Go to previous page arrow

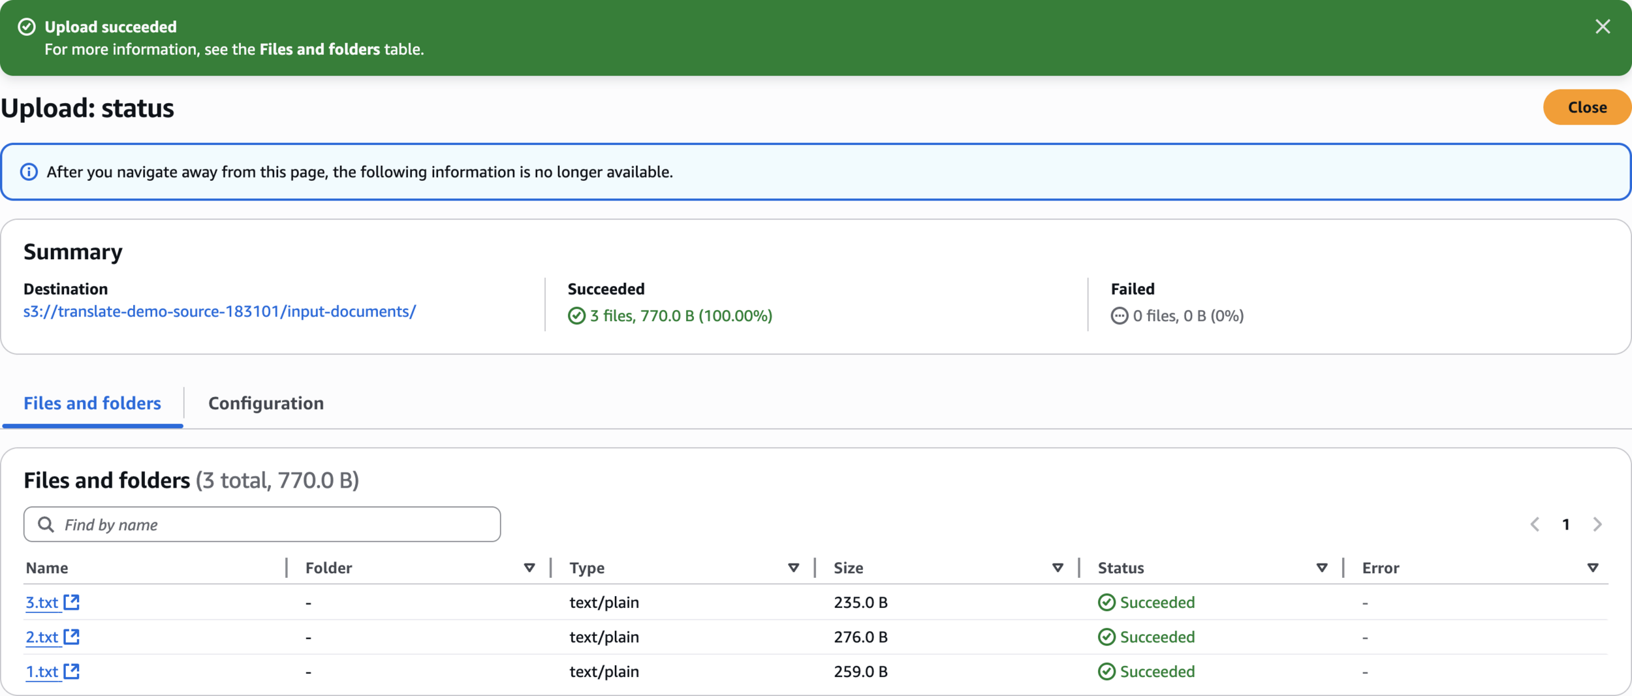coord(1535,524)
